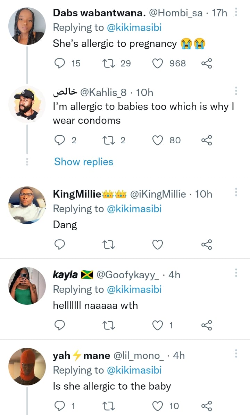Open the @Hombi_sa profile handle
The image size is (250, 415).
(x=175, y=13)
